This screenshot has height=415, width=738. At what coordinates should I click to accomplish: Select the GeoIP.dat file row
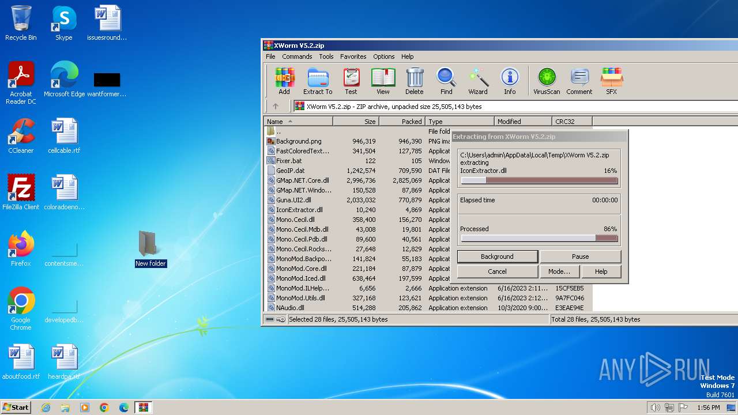[x=357, y=171]
